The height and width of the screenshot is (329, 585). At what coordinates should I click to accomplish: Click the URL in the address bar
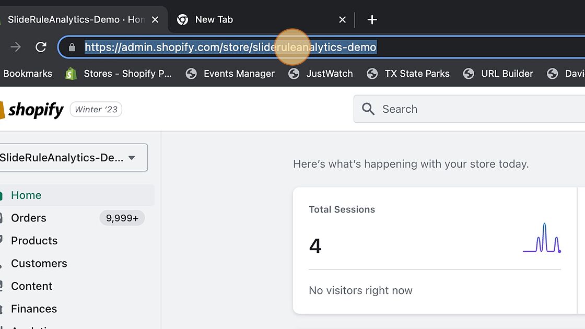click(230, 47)
